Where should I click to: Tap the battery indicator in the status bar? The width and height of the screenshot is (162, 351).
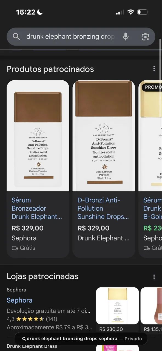coord(142,12)
